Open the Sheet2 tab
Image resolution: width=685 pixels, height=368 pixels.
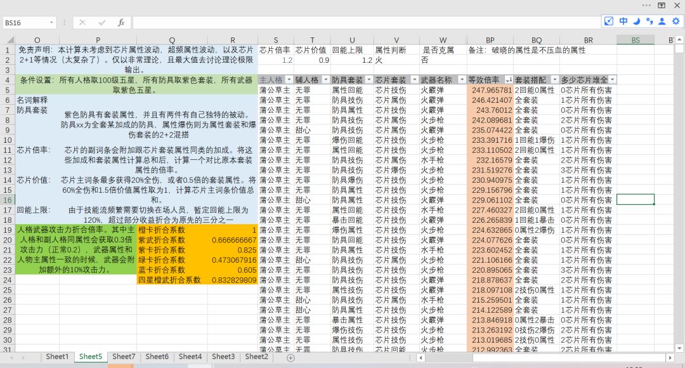point(256,357)
